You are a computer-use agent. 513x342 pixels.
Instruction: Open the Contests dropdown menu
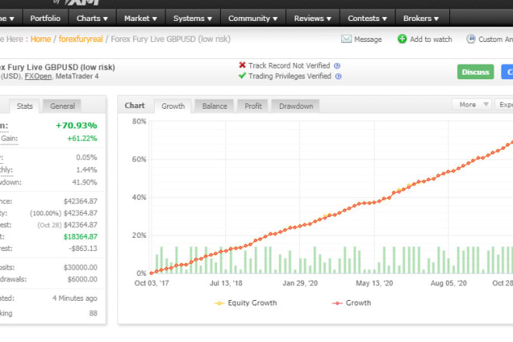click(368, 19)
